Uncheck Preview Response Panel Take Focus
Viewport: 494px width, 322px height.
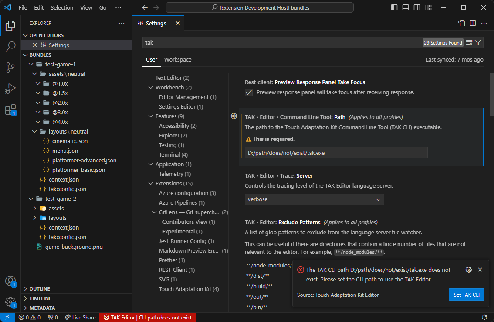(x=249, y=92)
